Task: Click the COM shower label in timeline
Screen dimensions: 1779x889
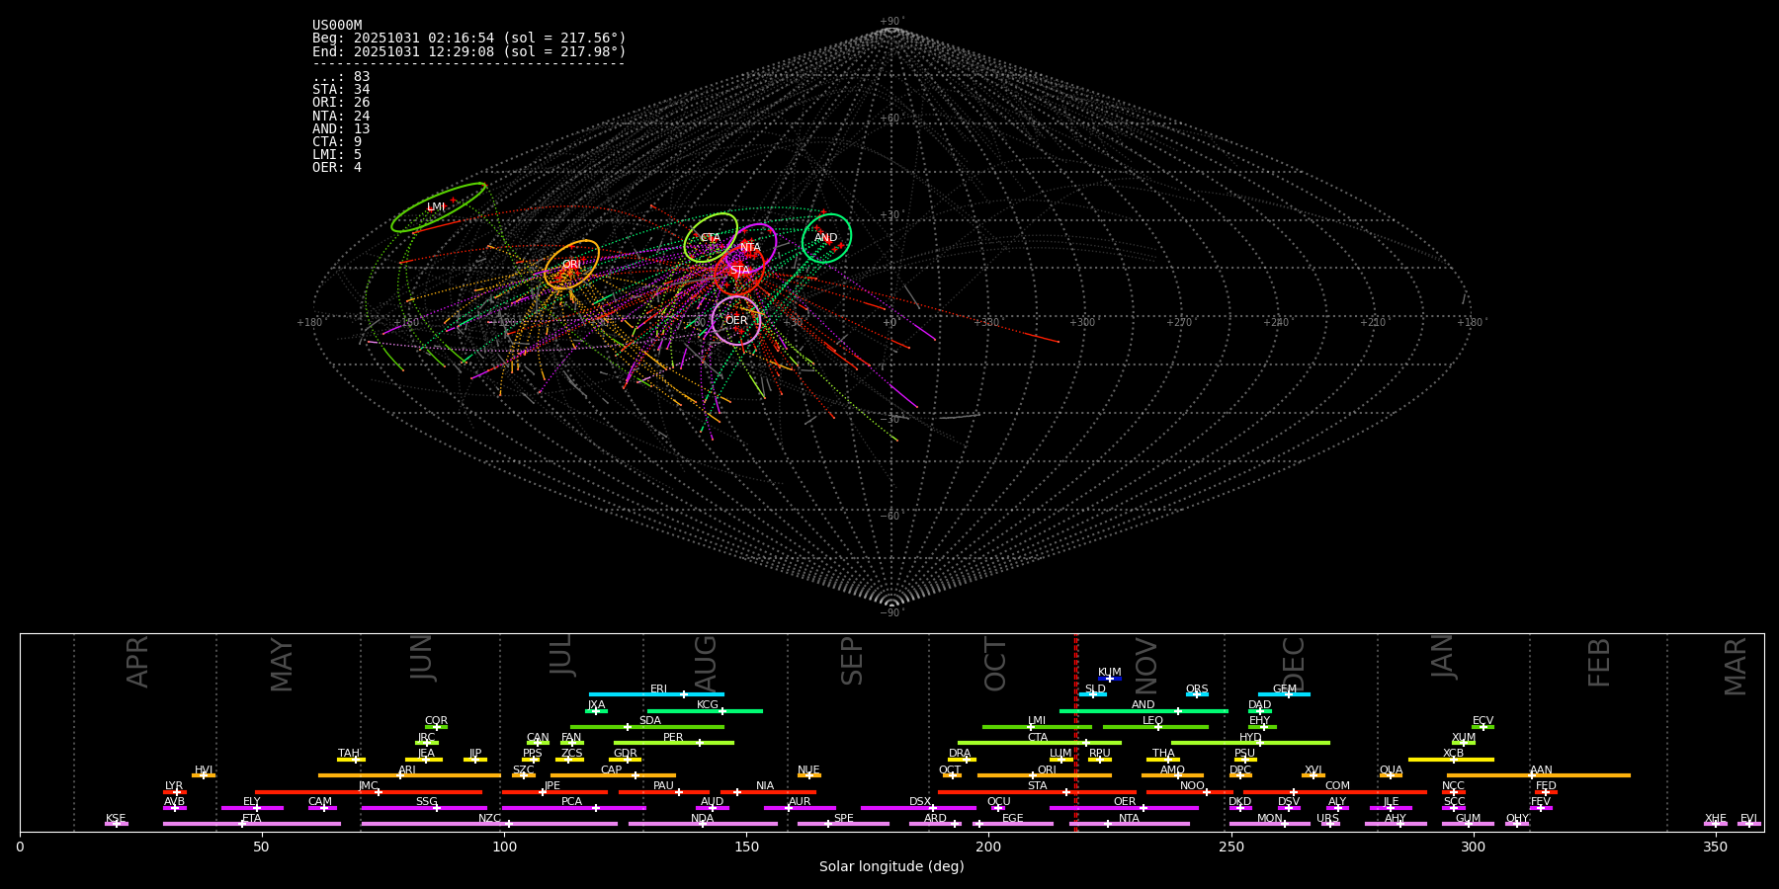Action: 1338,786
